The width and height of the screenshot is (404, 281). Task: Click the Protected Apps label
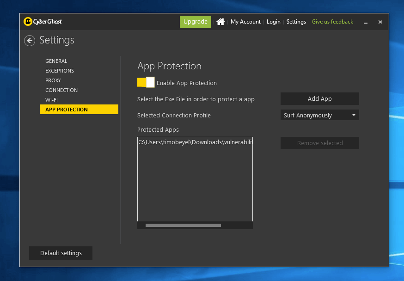158,129
